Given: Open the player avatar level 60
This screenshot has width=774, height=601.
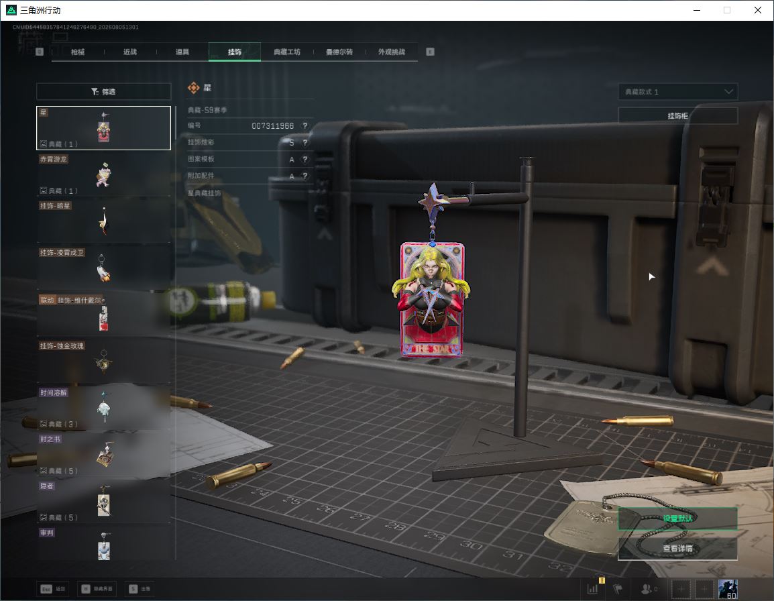Looking at the screenshot, I should [728, 589].
